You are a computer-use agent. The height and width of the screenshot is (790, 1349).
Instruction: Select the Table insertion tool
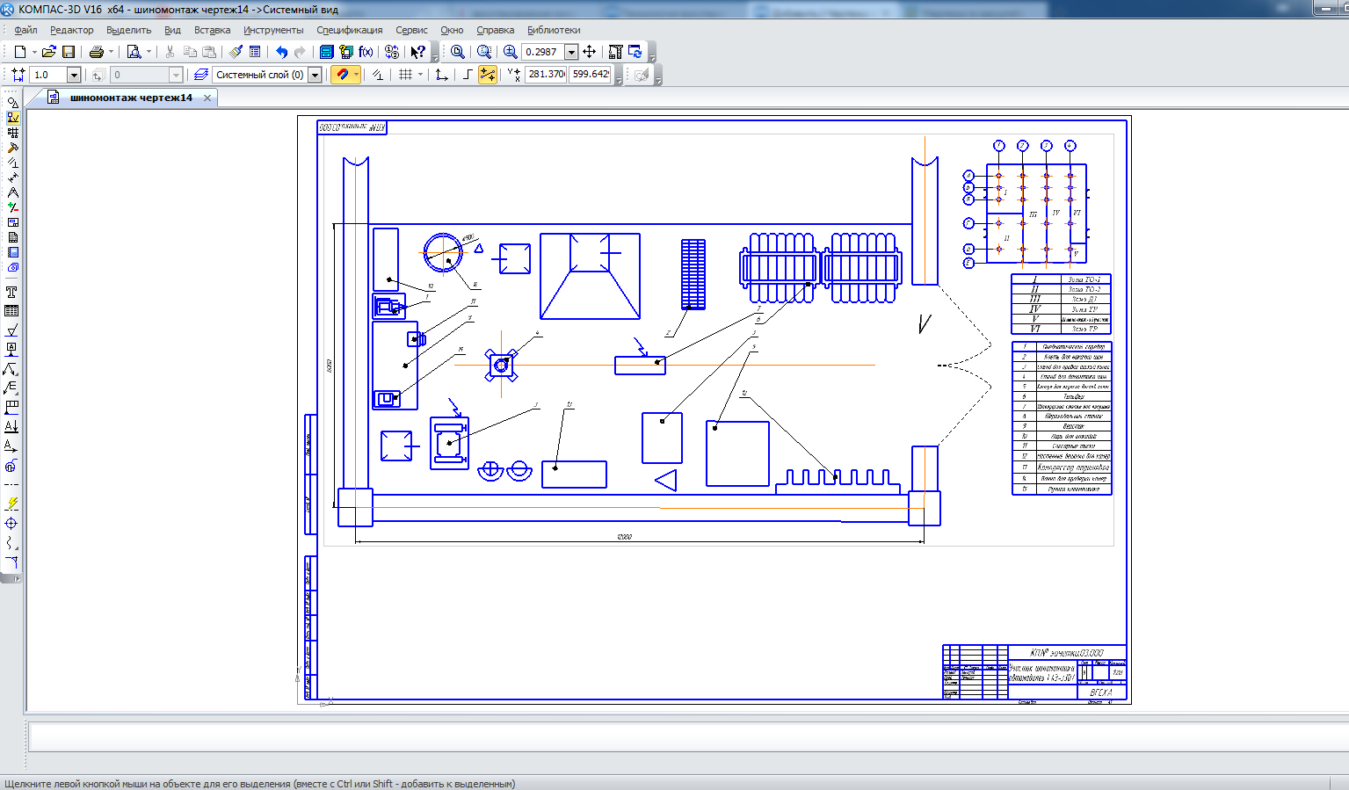11,311
